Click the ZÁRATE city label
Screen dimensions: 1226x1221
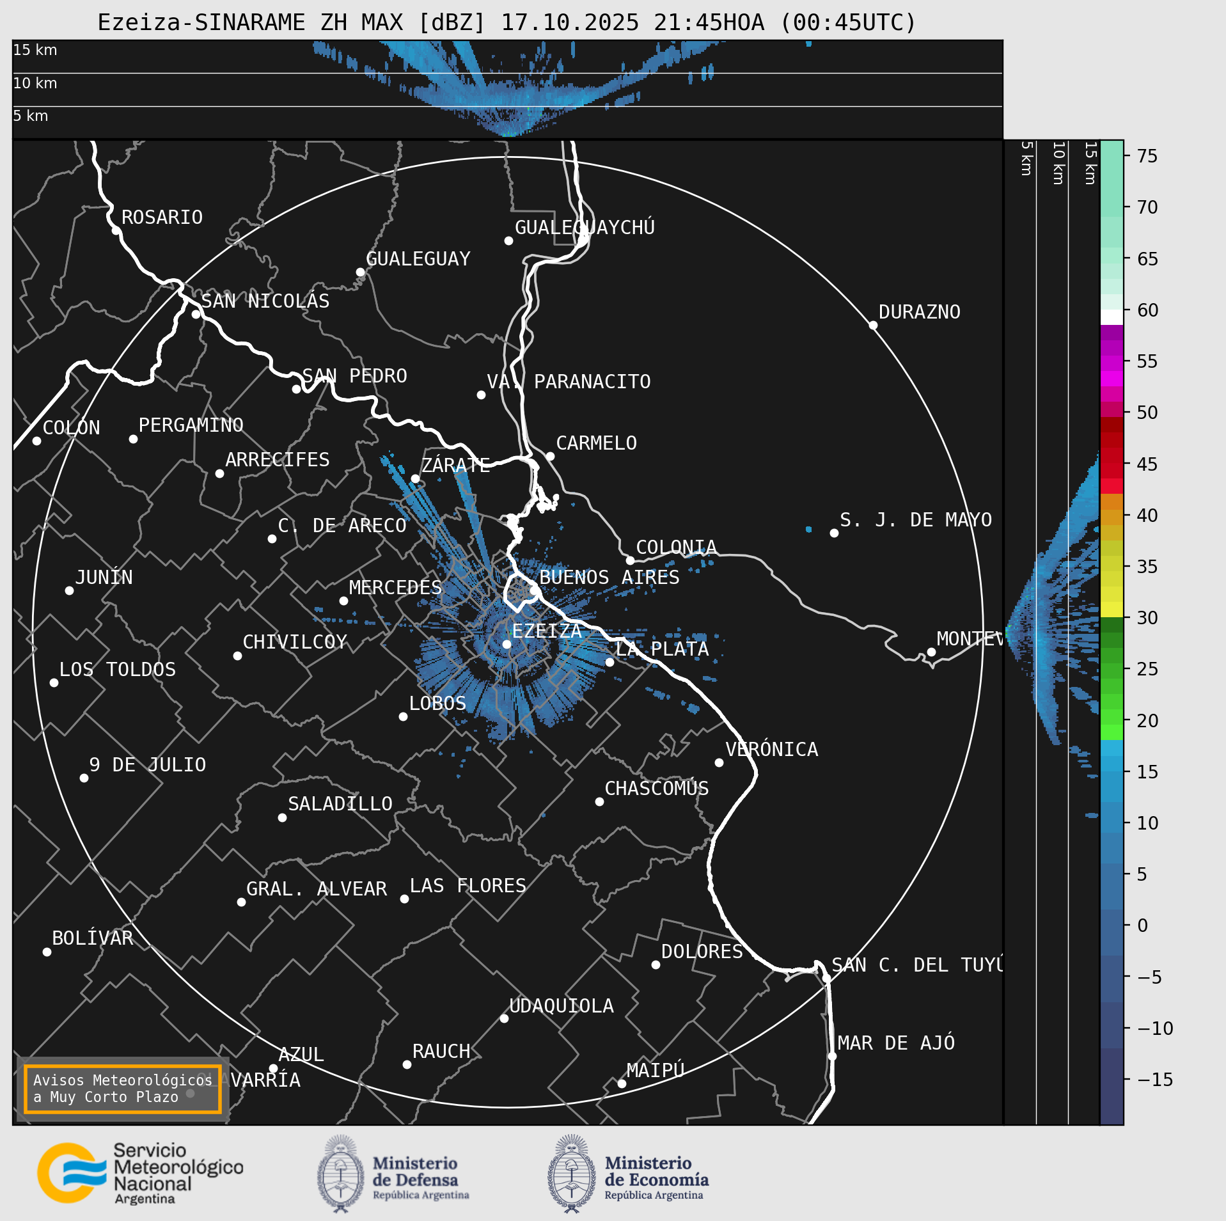(456, 465)
